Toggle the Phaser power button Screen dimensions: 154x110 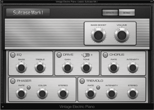(x=12, y=81)
